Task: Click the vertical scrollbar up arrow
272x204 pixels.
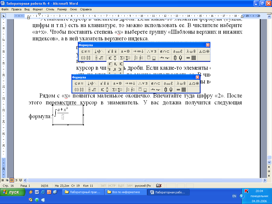Action: tap(269, 17)
